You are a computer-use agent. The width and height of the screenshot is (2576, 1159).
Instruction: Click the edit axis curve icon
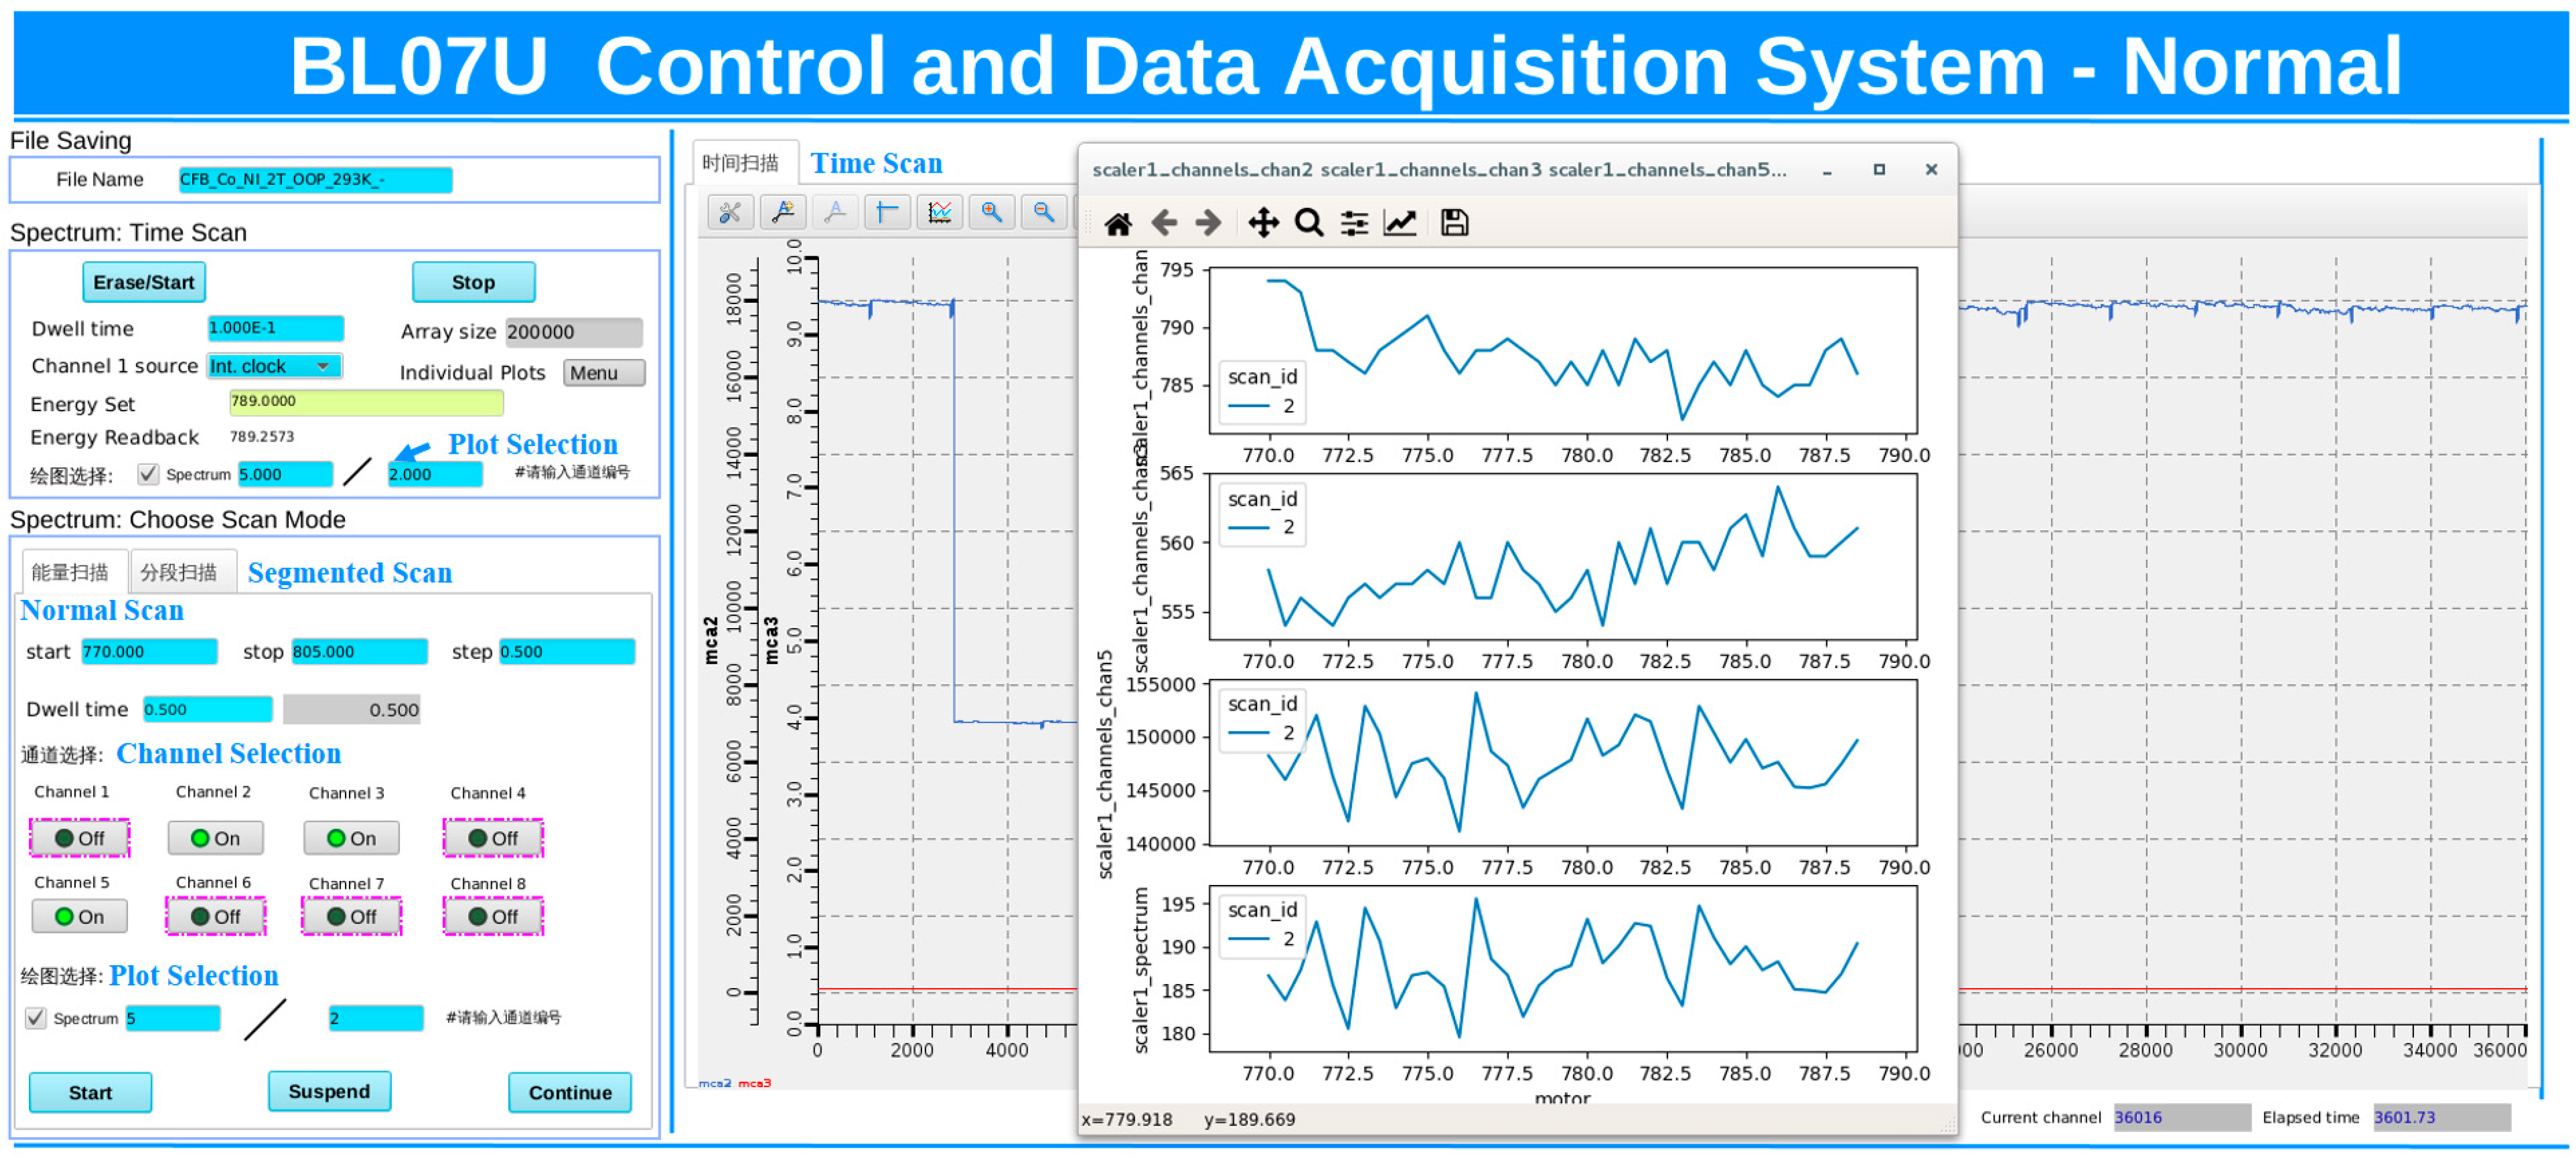1400,223
